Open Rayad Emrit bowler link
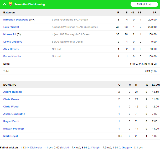The height and width of the screenshot is (150, 160). coord(11,121)
